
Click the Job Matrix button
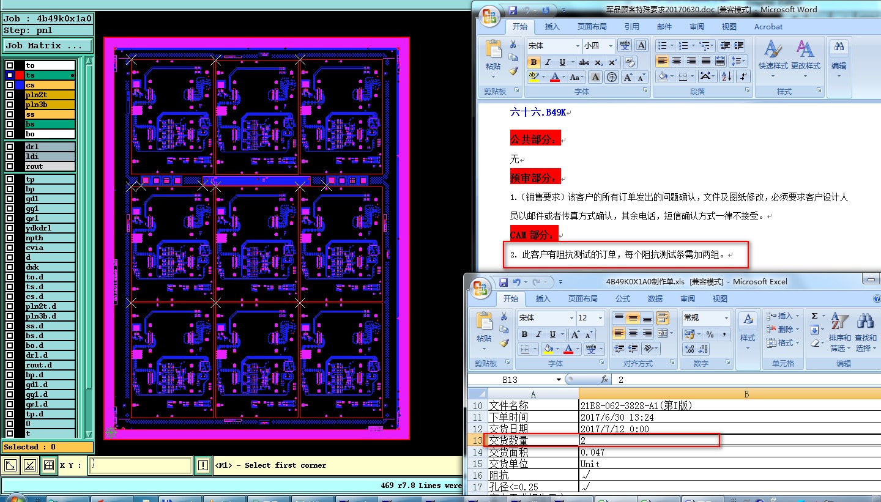point(47,46)
